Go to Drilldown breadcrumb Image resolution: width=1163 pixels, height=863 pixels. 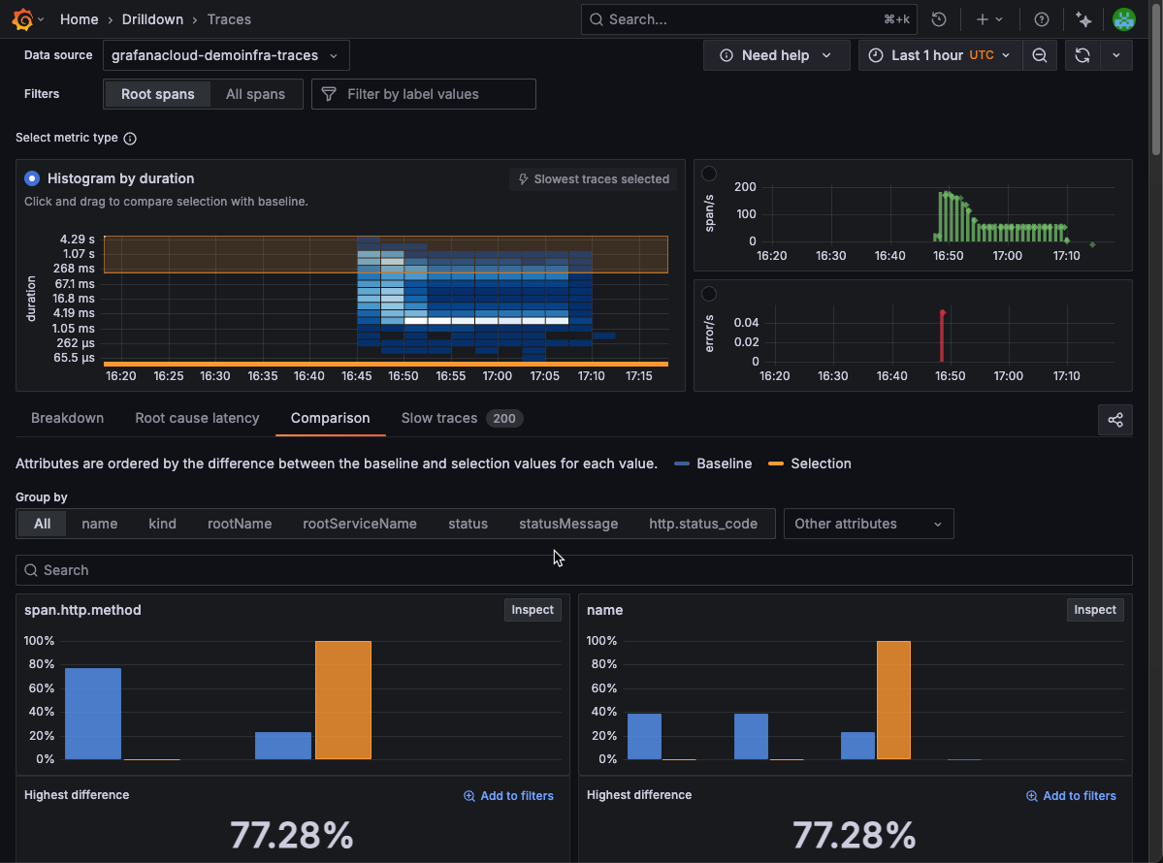click(x=152, y=19)
